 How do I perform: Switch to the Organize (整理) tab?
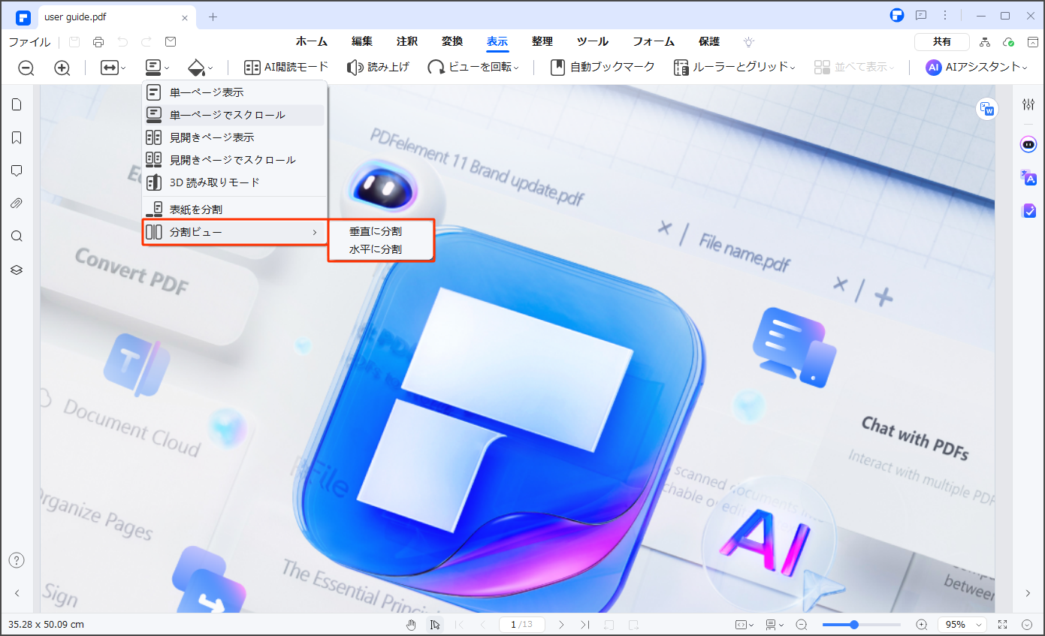542,42
